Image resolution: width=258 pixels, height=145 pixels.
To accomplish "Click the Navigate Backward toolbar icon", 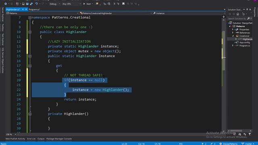I will click(x=5, y=4).
